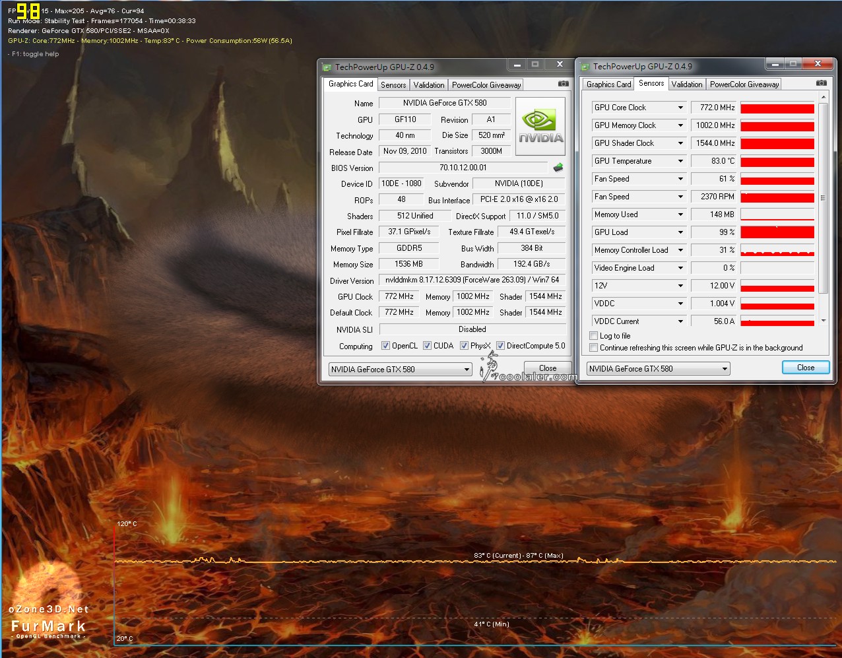Open Video Engine Load sensor dropdown
Screen dimensions: 842x658
[680, 268]
